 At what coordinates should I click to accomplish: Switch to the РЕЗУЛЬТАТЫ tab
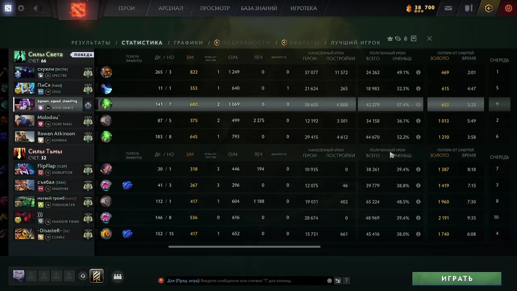(91, 42)
